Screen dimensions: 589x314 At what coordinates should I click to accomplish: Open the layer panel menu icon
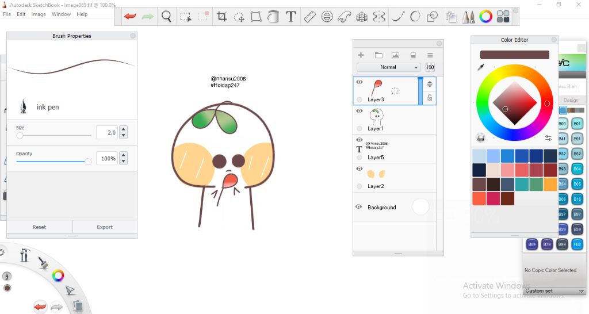pos(430,55)
